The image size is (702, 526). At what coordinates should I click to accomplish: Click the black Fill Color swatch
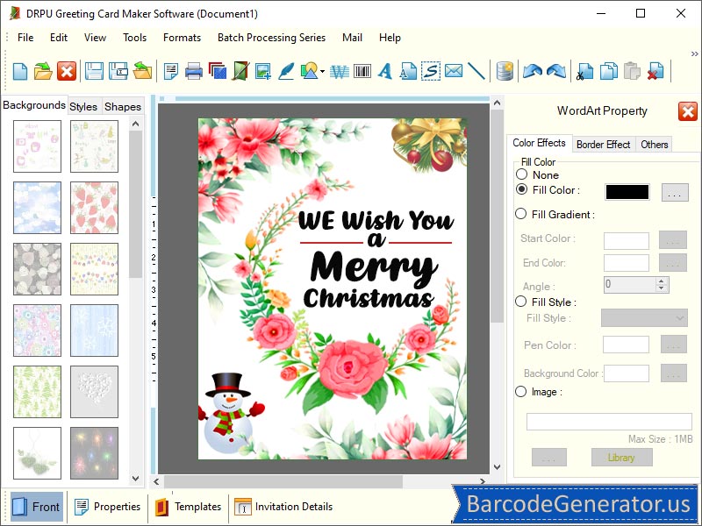[x=626, y=190]
